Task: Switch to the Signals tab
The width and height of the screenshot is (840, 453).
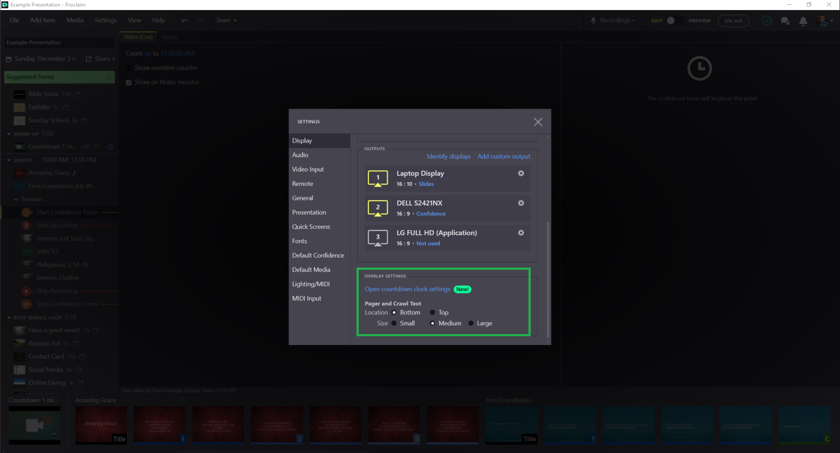Action: (x=170, y=37)
